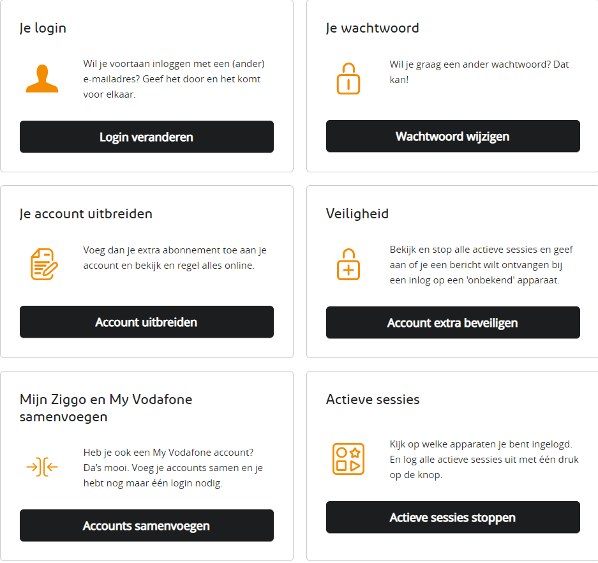Select the Je account uitbreiden heading
Screen dimensions: 598x563
(x=86, y=214)
